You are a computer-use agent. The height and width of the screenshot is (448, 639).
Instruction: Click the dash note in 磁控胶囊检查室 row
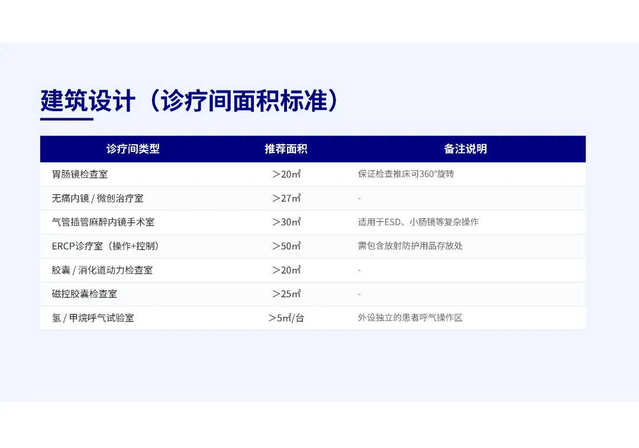click(x=360, y=294)
